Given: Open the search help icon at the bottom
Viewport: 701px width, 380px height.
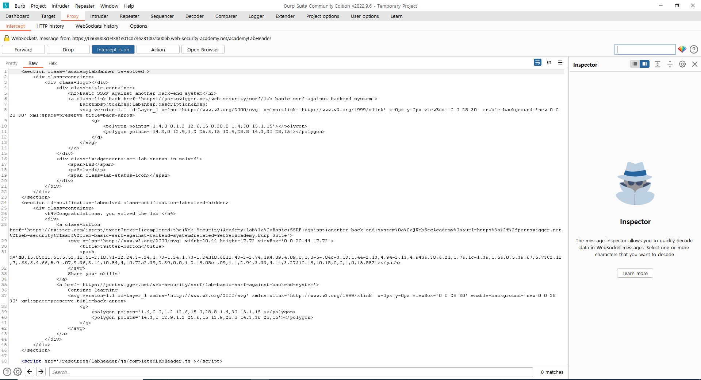Looking at the screenshot, I should point(7,372).
